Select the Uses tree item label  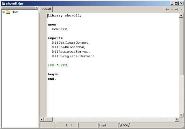[15, 12]
